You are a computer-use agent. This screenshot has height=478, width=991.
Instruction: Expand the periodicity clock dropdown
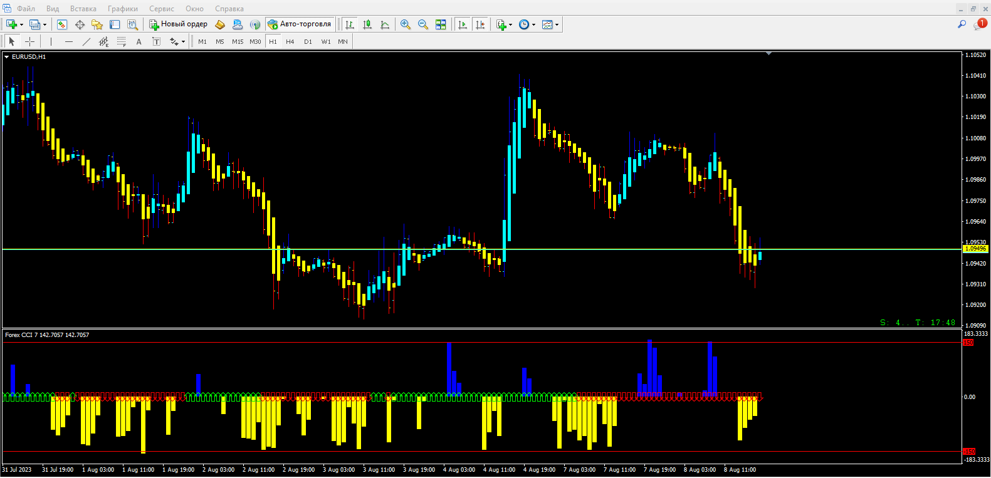coord(533,25)
